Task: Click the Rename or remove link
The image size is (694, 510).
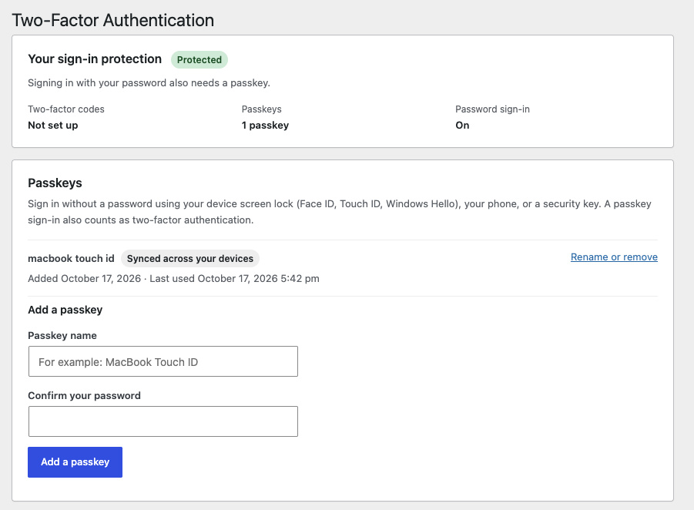Action: click(x=614, y=257)
